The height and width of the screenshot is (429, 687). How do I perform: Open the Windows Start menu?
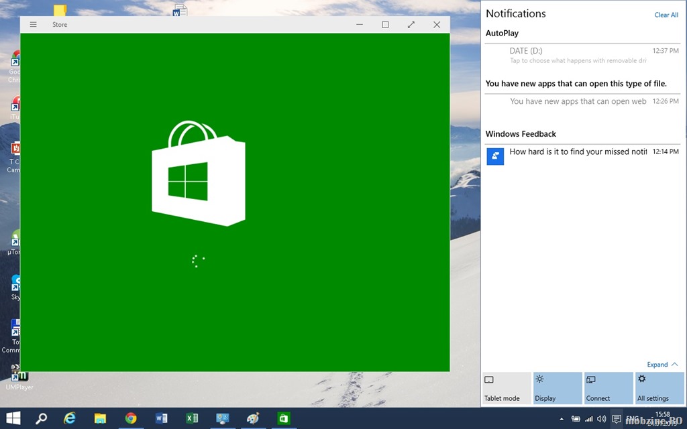click(13, 418)
